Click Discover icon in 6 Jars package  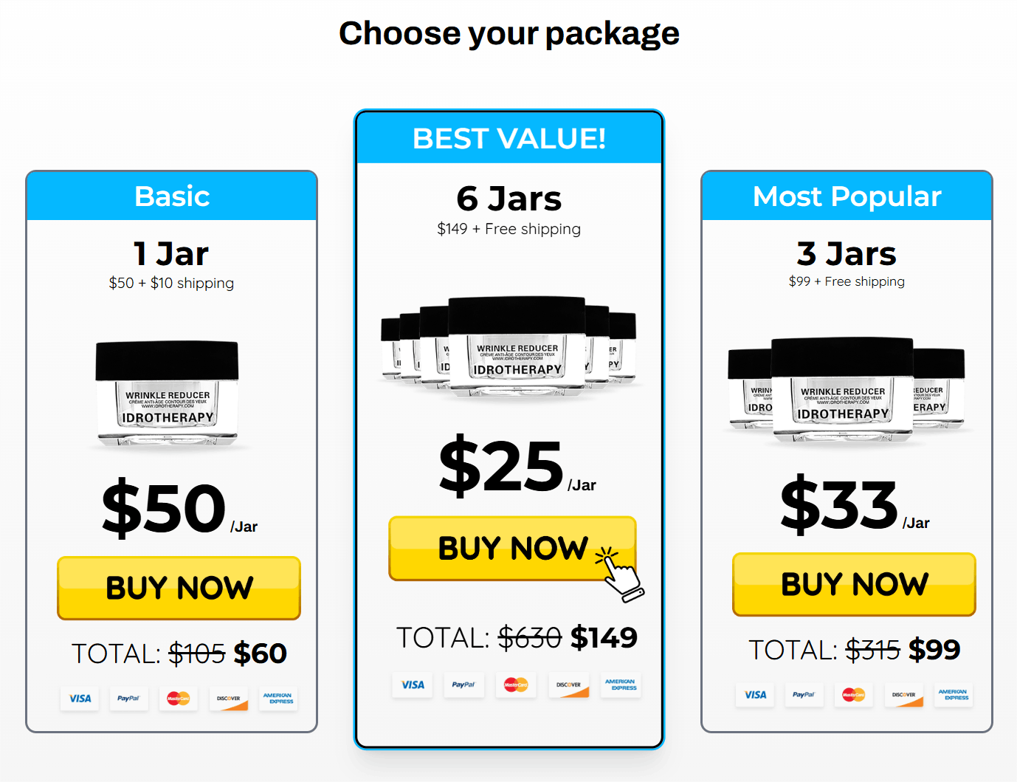coord(568,685)
